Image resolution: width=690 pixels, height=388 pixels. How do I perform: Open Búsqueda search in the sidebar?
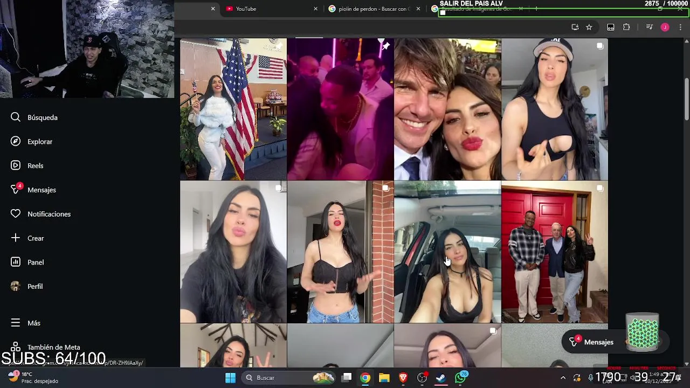(34, 117)
